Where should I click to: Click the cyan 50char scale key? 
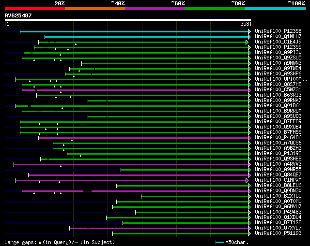[x=219, y=242]
